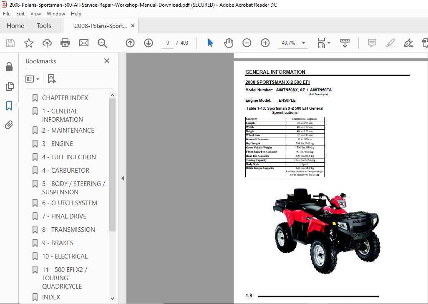This screenshot has height=304, width=428.
Task: Jump to 3 - ENGINE bookmark
Action: click(x=57, y=144)
